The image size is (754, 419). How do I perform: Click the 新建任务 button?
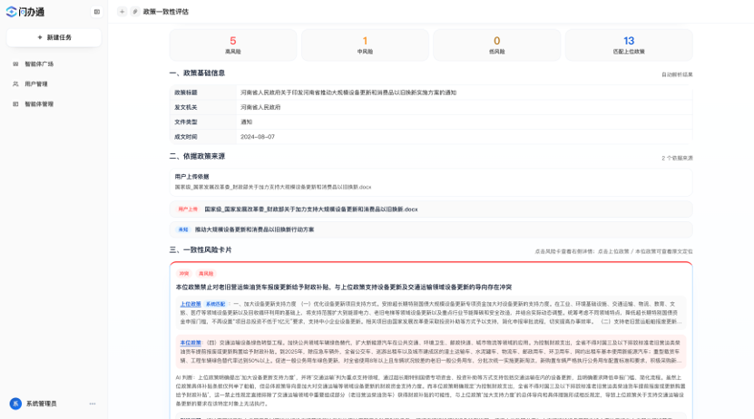point(54,37)
